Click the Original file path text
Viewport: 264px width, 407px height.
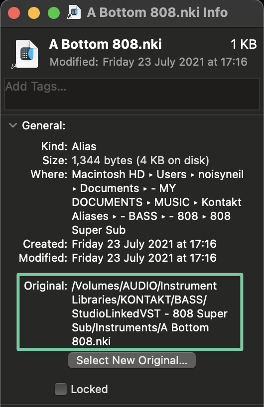(149, 313)
